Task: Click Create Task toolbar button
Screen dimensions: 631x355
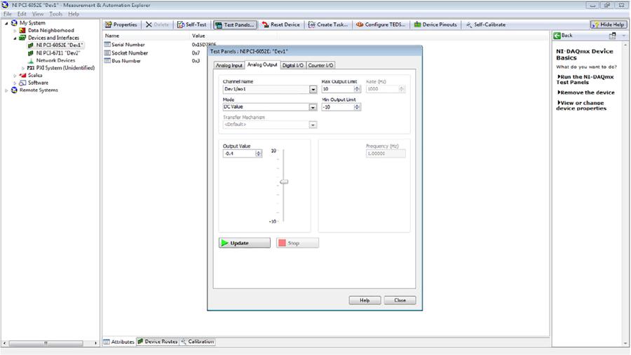Action: (x=328, y=25)
